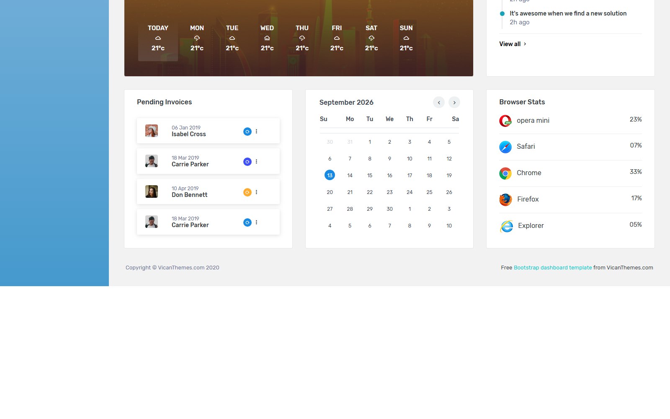Image resolution: width=670 pixels, height=419 pixels.
Task: Click the name Isabel Cross
Action: coord(189,134)
